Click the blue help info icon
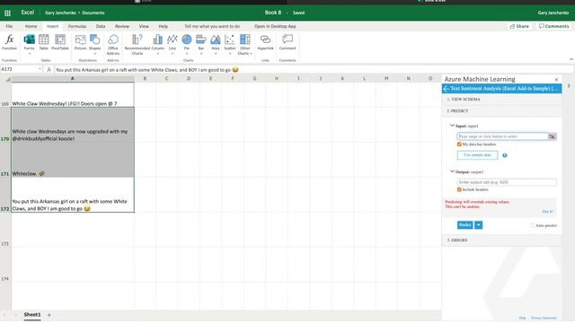The width and height of the screenshot is (575, 323). (505, 155)
